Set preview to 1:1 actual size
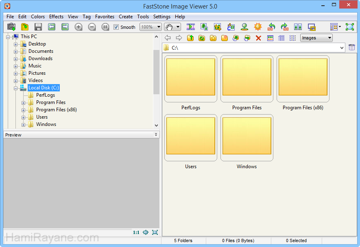 tap(136, 232)
